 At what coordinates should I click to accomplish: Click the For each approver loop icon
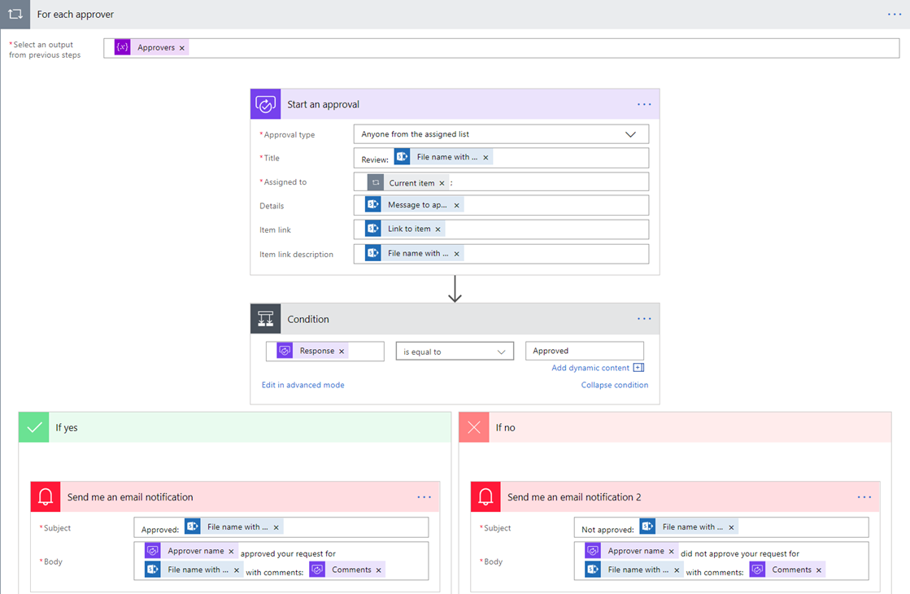click(x=15, y=14)
